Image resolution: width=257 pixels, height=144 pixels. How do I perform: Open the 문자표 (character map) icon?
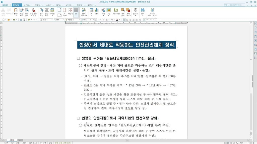[135, 11]
